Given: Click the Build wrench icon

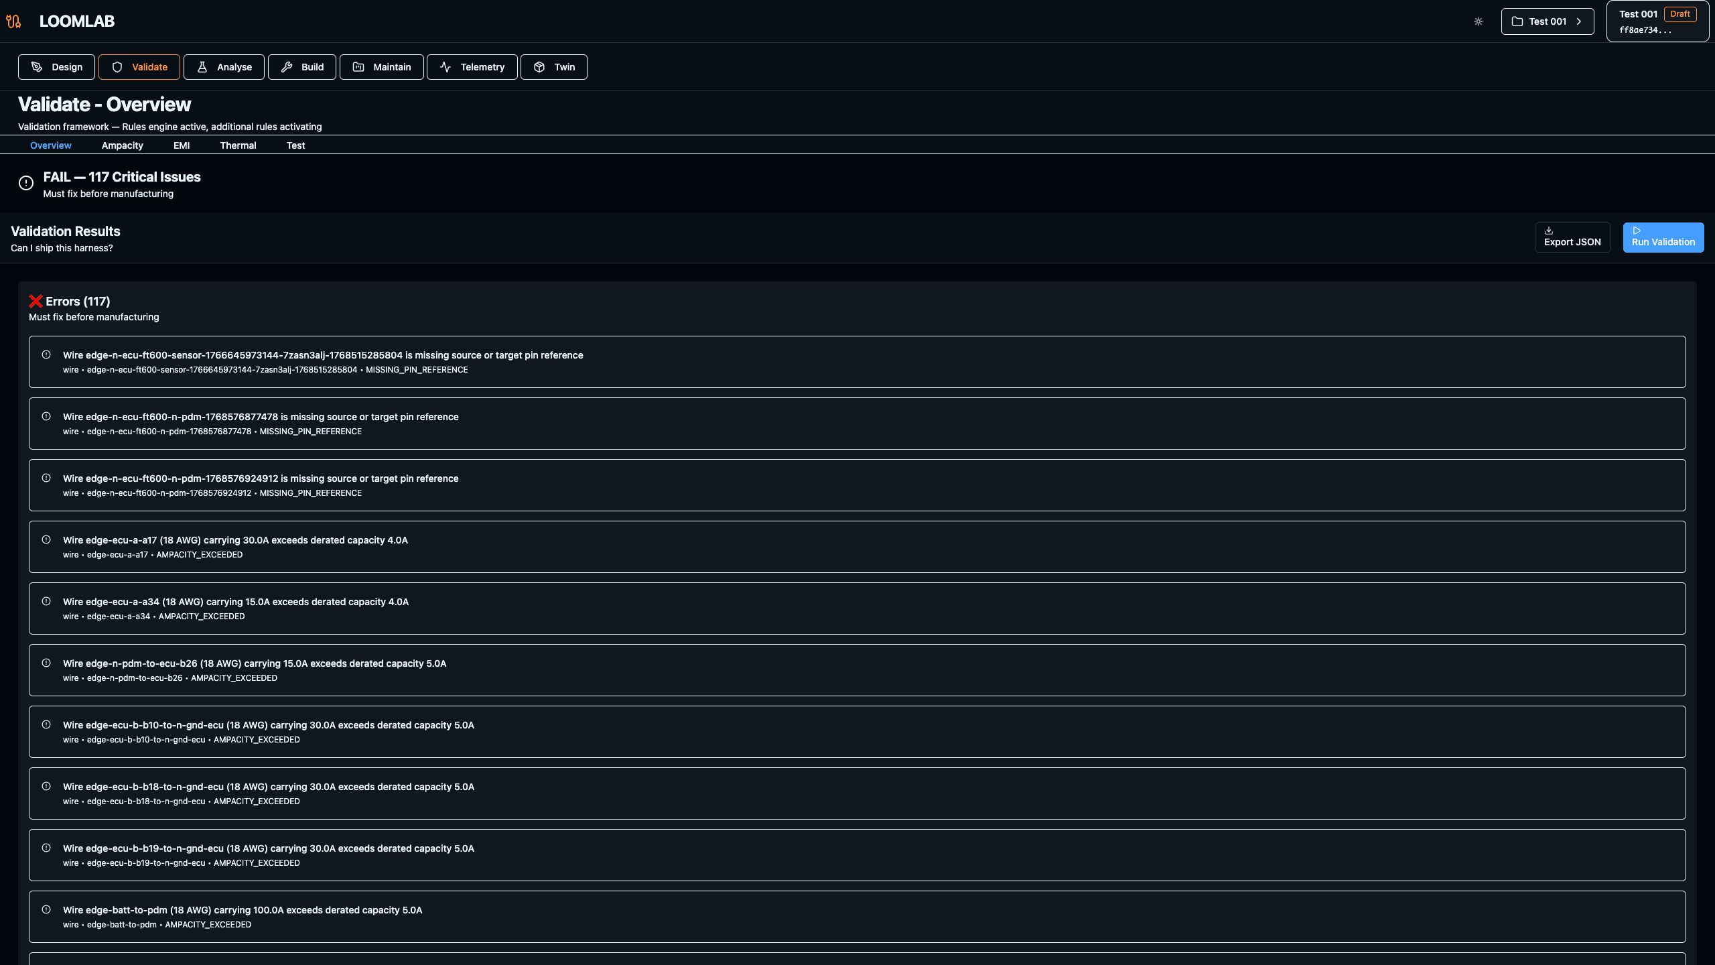Looking at the screenshot, I should click(x=286, y=66).
